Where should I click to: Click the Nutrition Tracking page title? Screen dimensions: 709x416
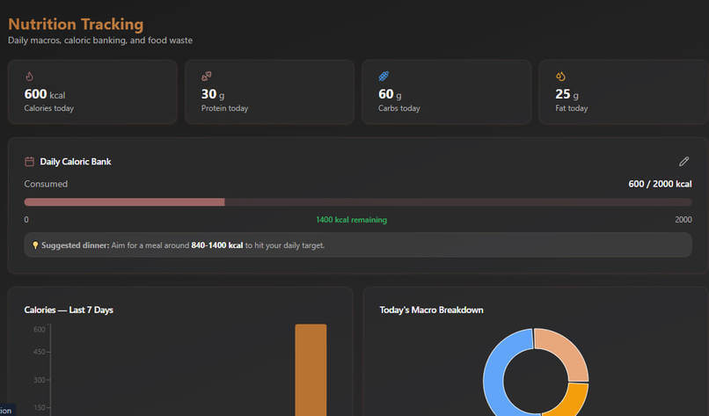76,24
